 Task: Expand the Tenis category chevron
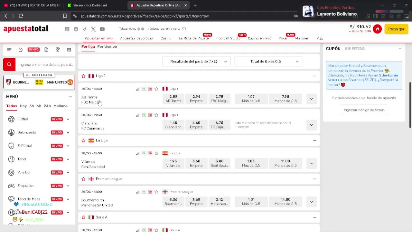point(68,159)
